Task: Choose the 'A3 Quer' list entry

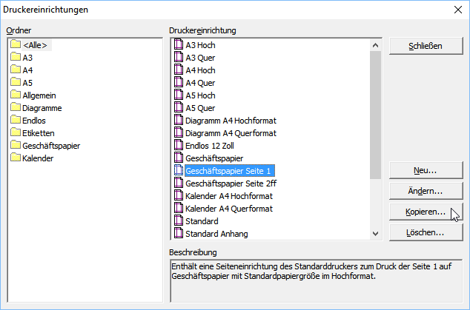Action: click(200, 58)
